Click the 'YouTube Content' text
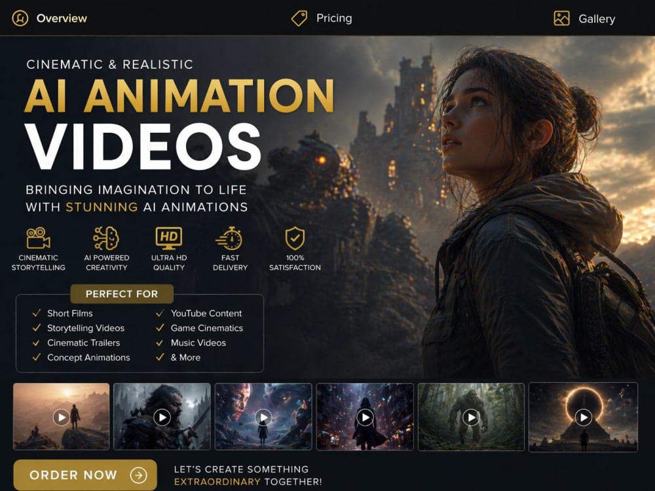 coord(206,313)
